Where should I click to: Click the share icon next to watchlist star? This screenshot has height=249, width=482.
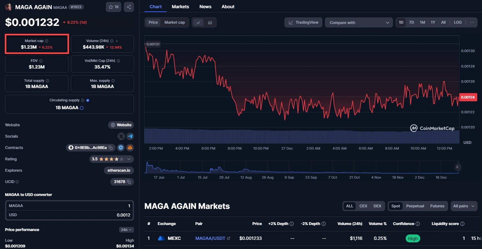pyautogui.click(x=129, y=7)
